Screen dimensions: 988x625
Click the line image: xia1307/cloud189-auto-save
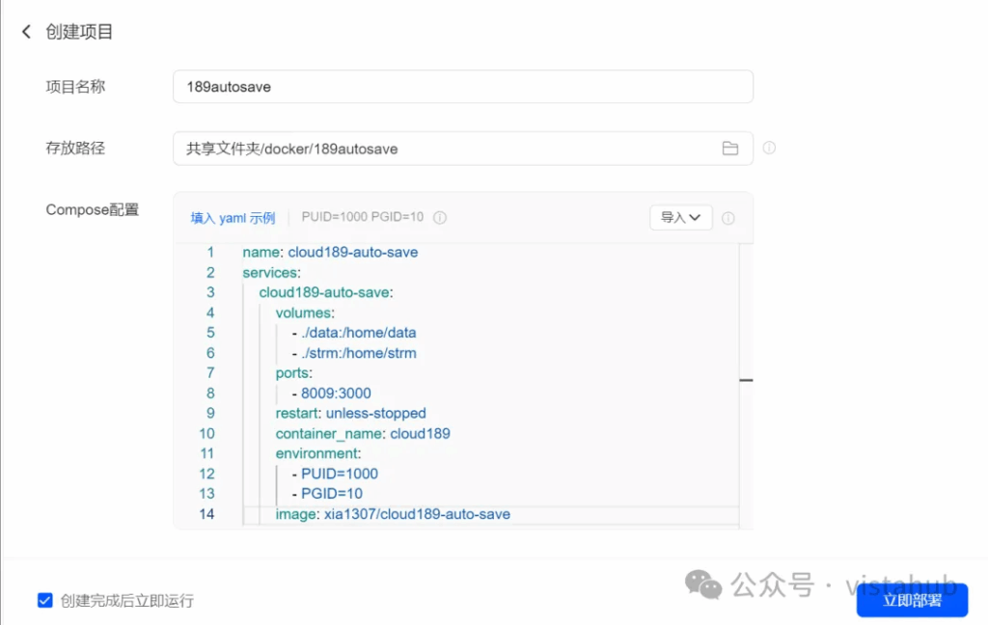click(x=393, y=514)
